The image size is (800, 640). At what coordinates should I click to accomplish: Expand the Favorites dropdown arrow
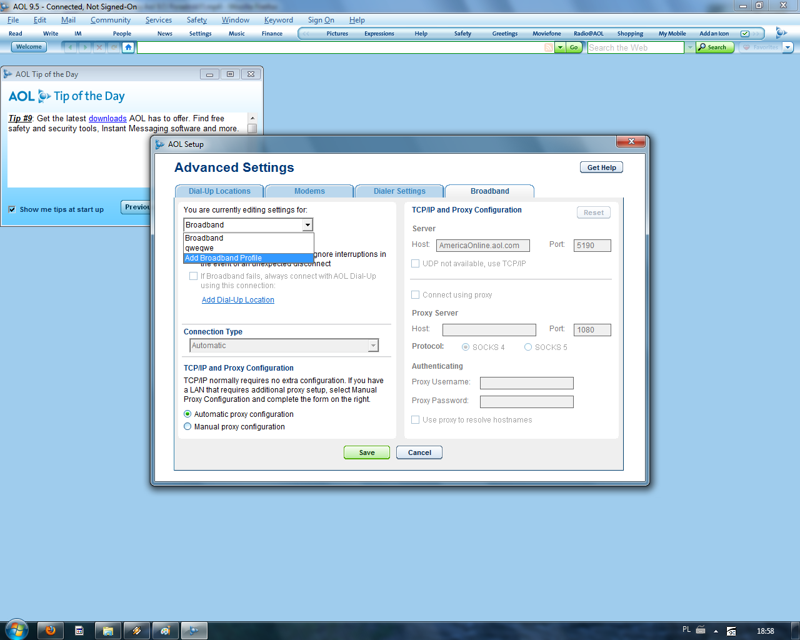click(x=787, y=47)
